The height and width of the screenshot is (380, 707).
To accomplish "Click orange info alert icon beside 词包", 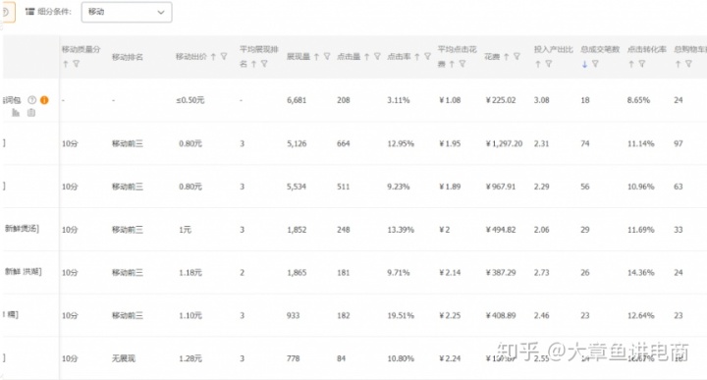I will [44, 100].
